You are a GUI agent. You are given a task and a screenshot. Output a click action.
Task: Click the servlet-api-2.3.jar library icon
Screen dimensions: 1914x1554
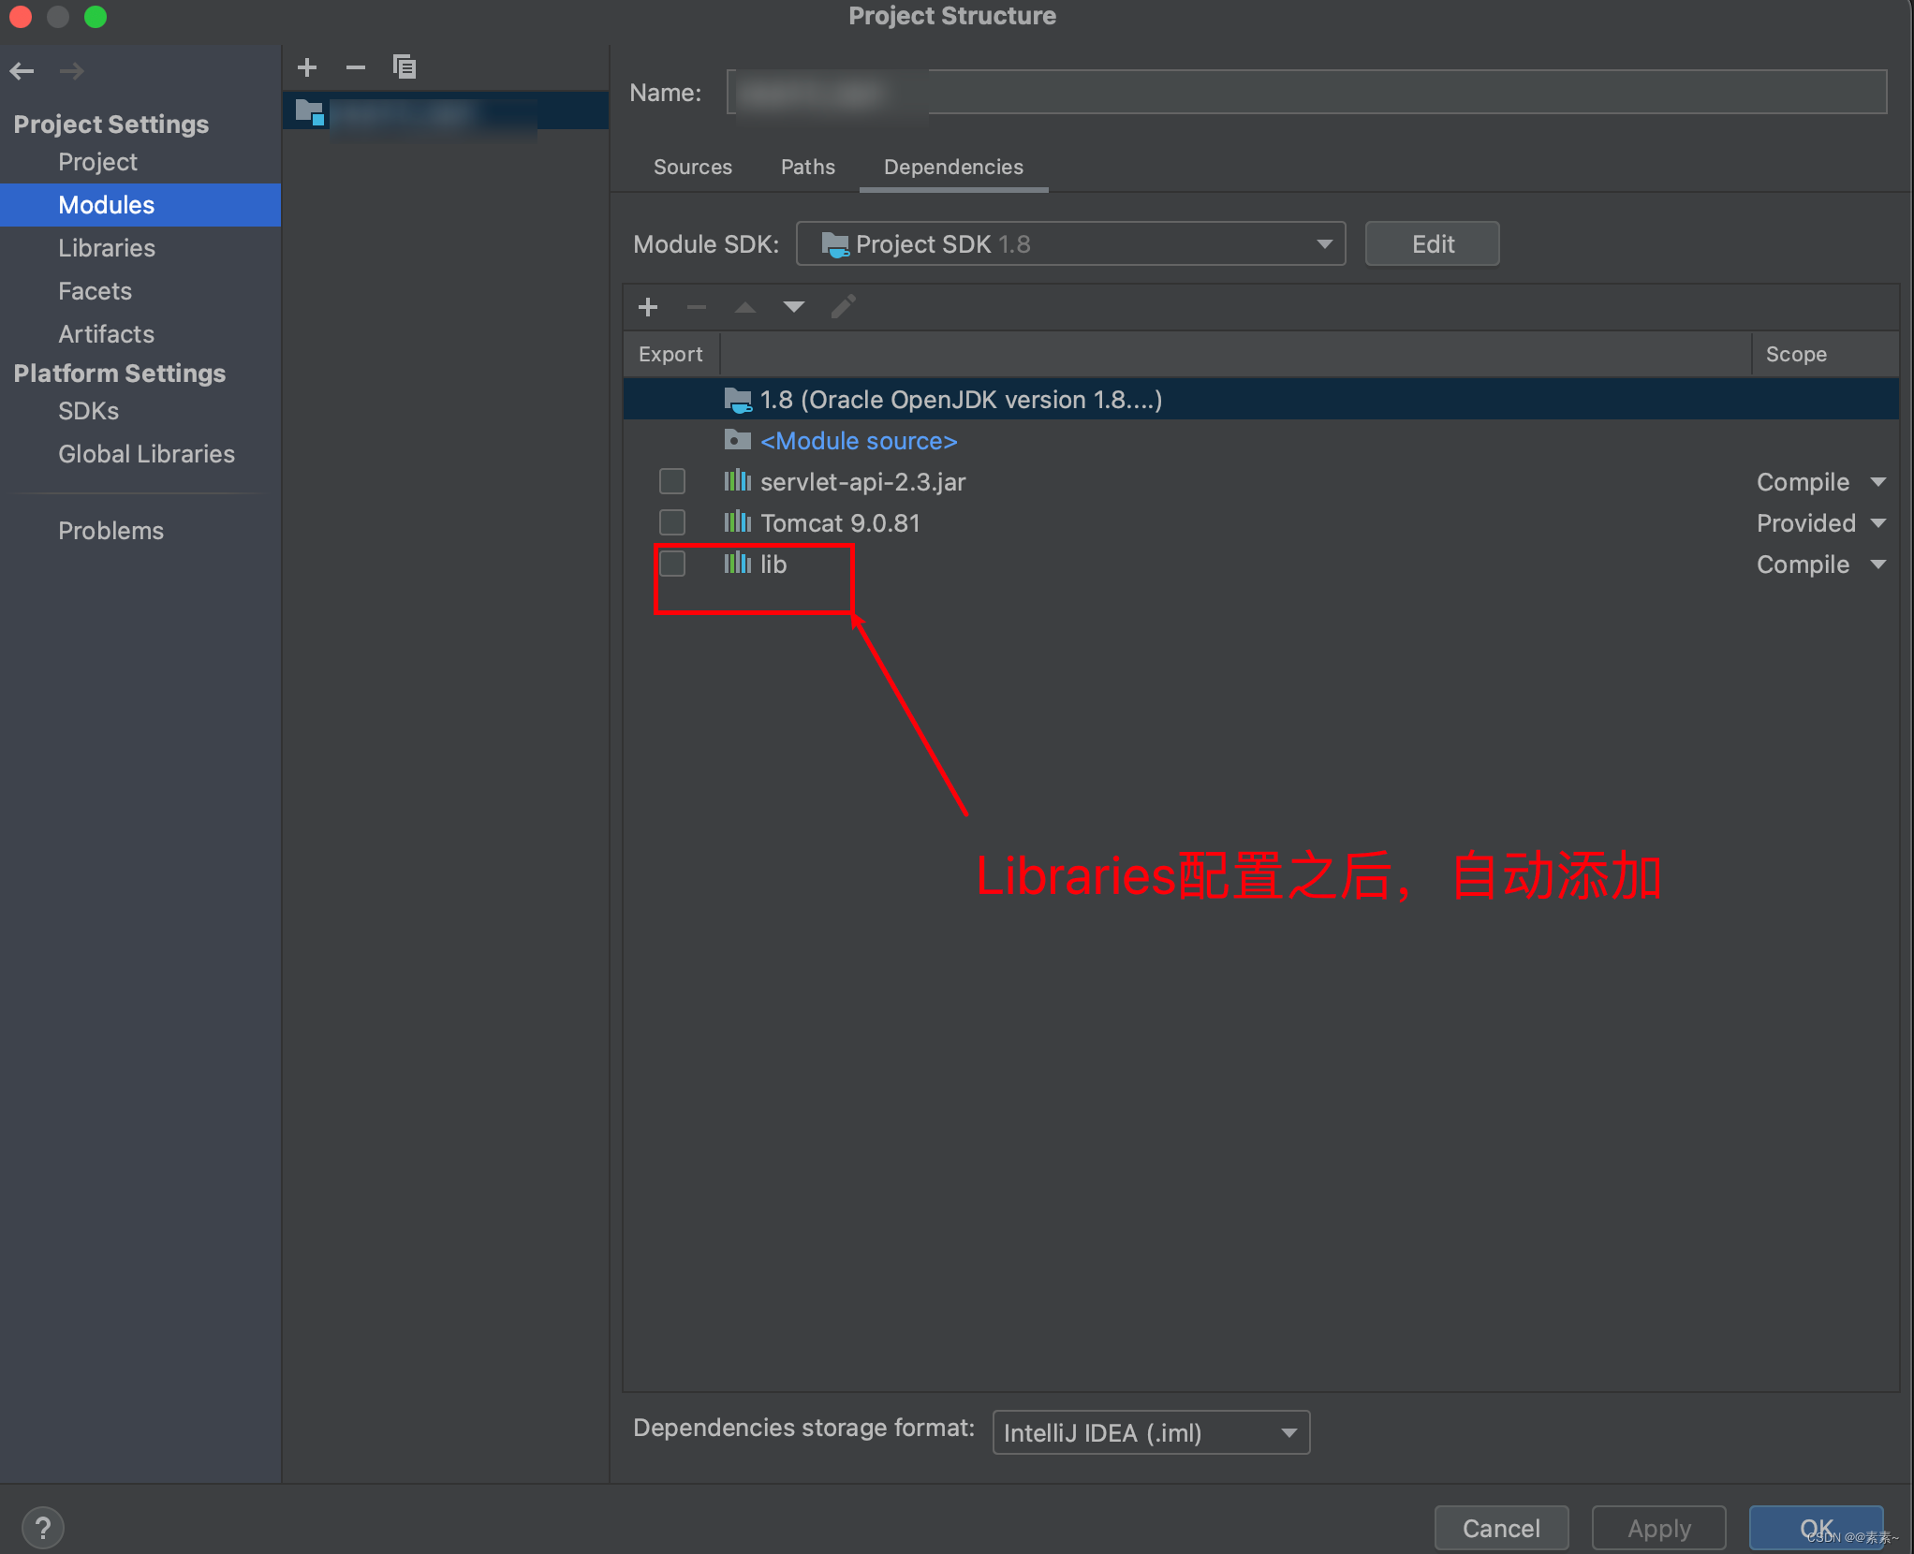[738, 481]
